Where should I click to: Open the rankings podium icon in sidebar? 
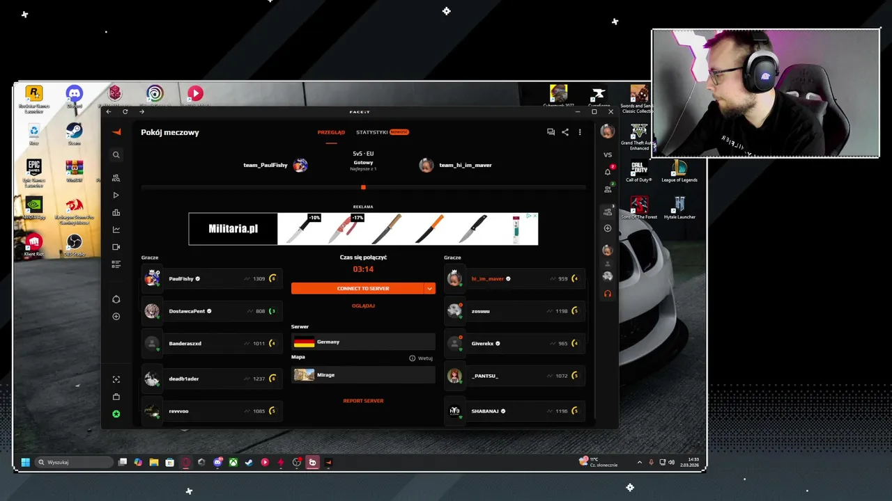click(x=116, y=213)
